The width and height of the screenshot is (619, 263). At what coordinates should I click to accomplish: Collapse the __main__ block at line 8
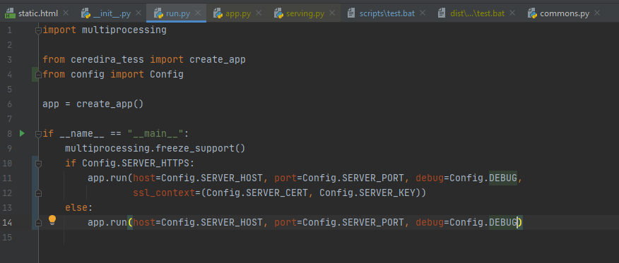(38, 134)
